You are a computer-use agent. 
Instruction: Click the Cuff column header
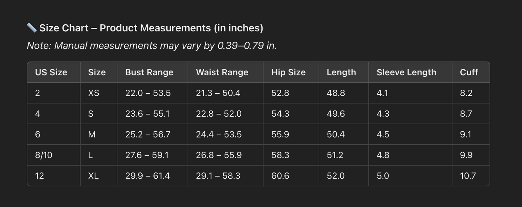point(471,72)
